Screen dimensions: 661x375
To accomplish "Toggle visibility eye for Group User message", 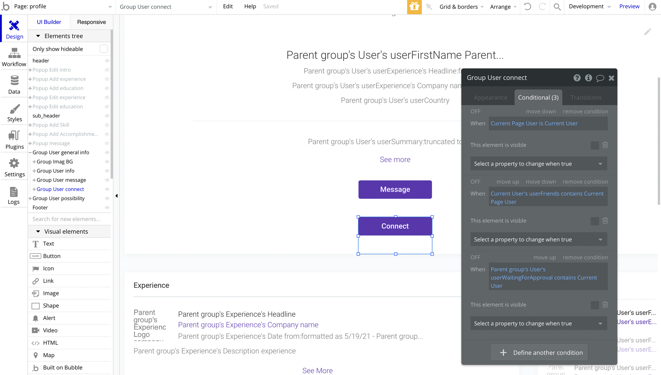I will [107, 180].
